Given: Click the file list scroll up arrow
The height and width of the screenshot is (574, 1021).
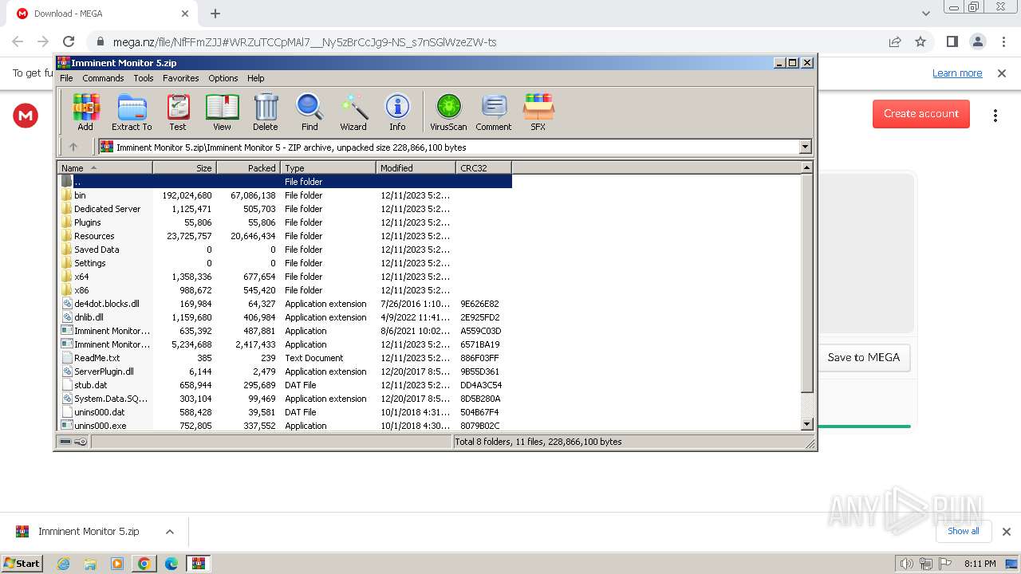Looking at the screenshot, I should click(806, 167).
